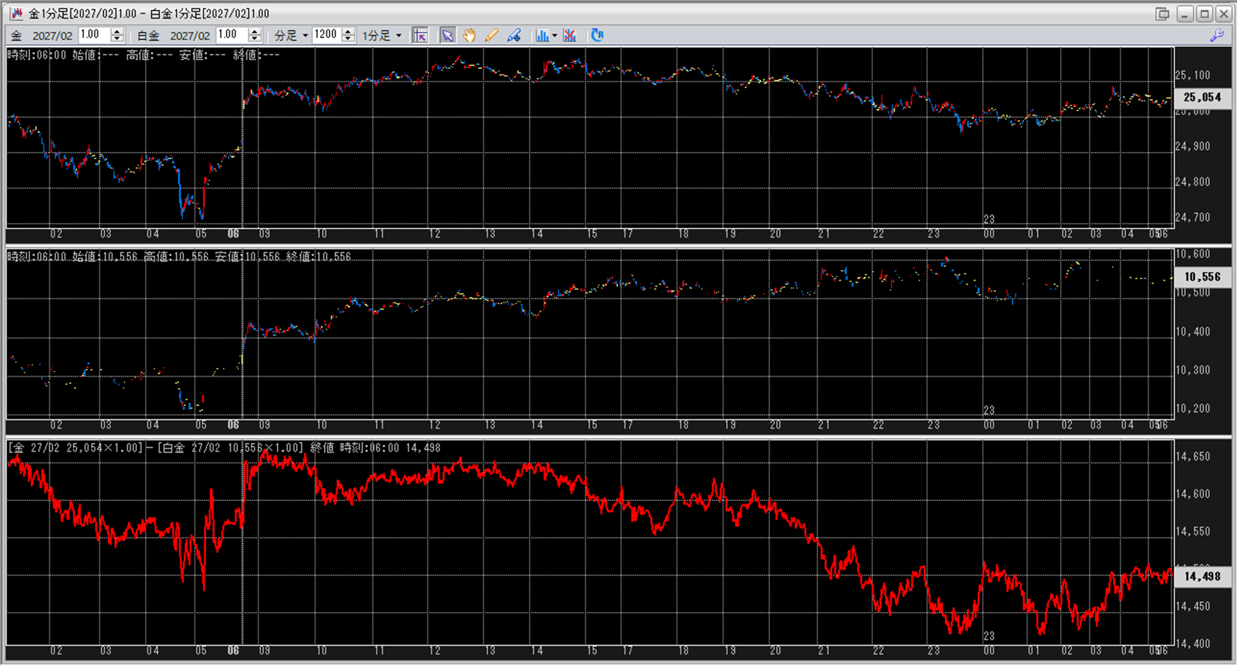This screenshot has width=1237, height=666.
Task: Click the detach window icon in title bar
Action: [x=1162, y=14]
